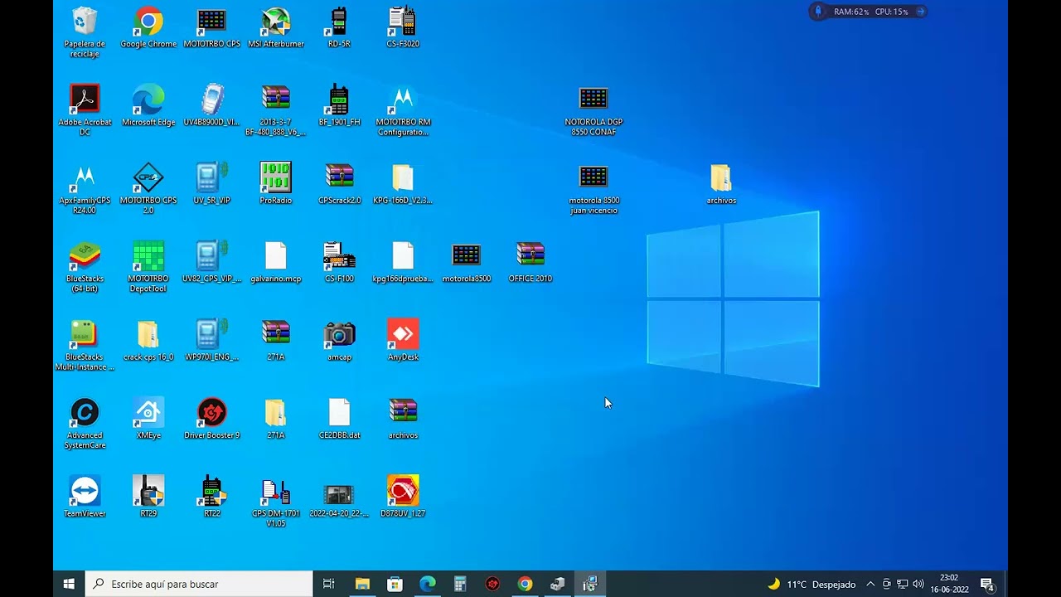Open Task View on the taskbar
The width and height of the screenshot is (1061, 597).
(329, 584)
